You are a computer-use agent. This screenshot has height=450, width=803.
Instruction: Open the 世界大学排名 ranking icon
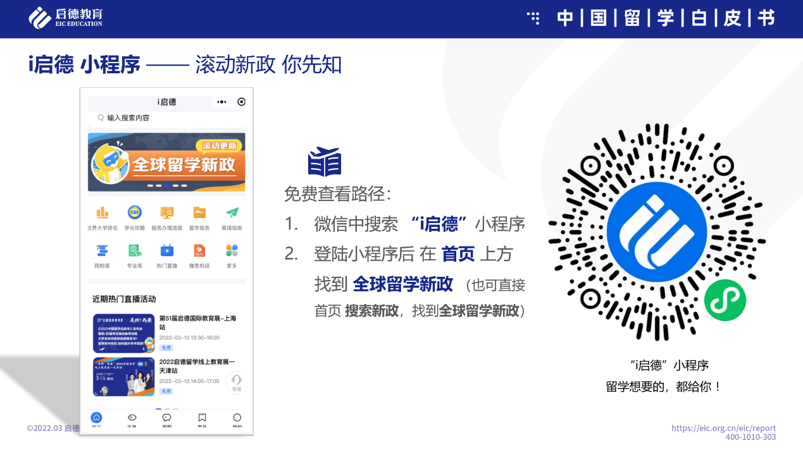(102, 213)
